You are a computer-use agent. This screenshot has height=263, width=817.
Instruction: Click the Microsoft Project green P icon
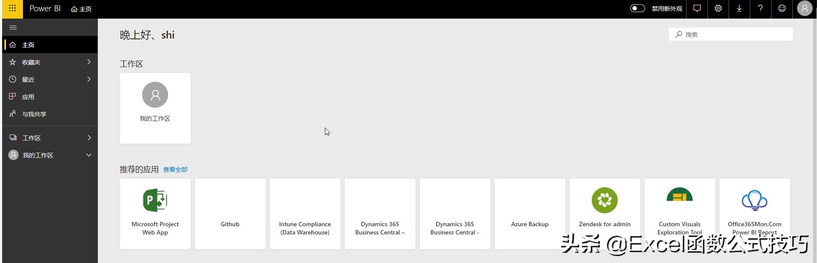click(155, 200)
